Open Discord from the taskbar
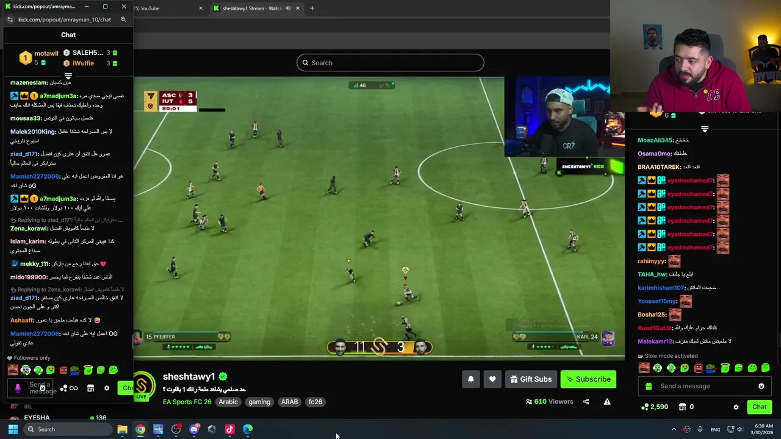The width and height of the screenshot is (781, 439). (x=194, y=429)
